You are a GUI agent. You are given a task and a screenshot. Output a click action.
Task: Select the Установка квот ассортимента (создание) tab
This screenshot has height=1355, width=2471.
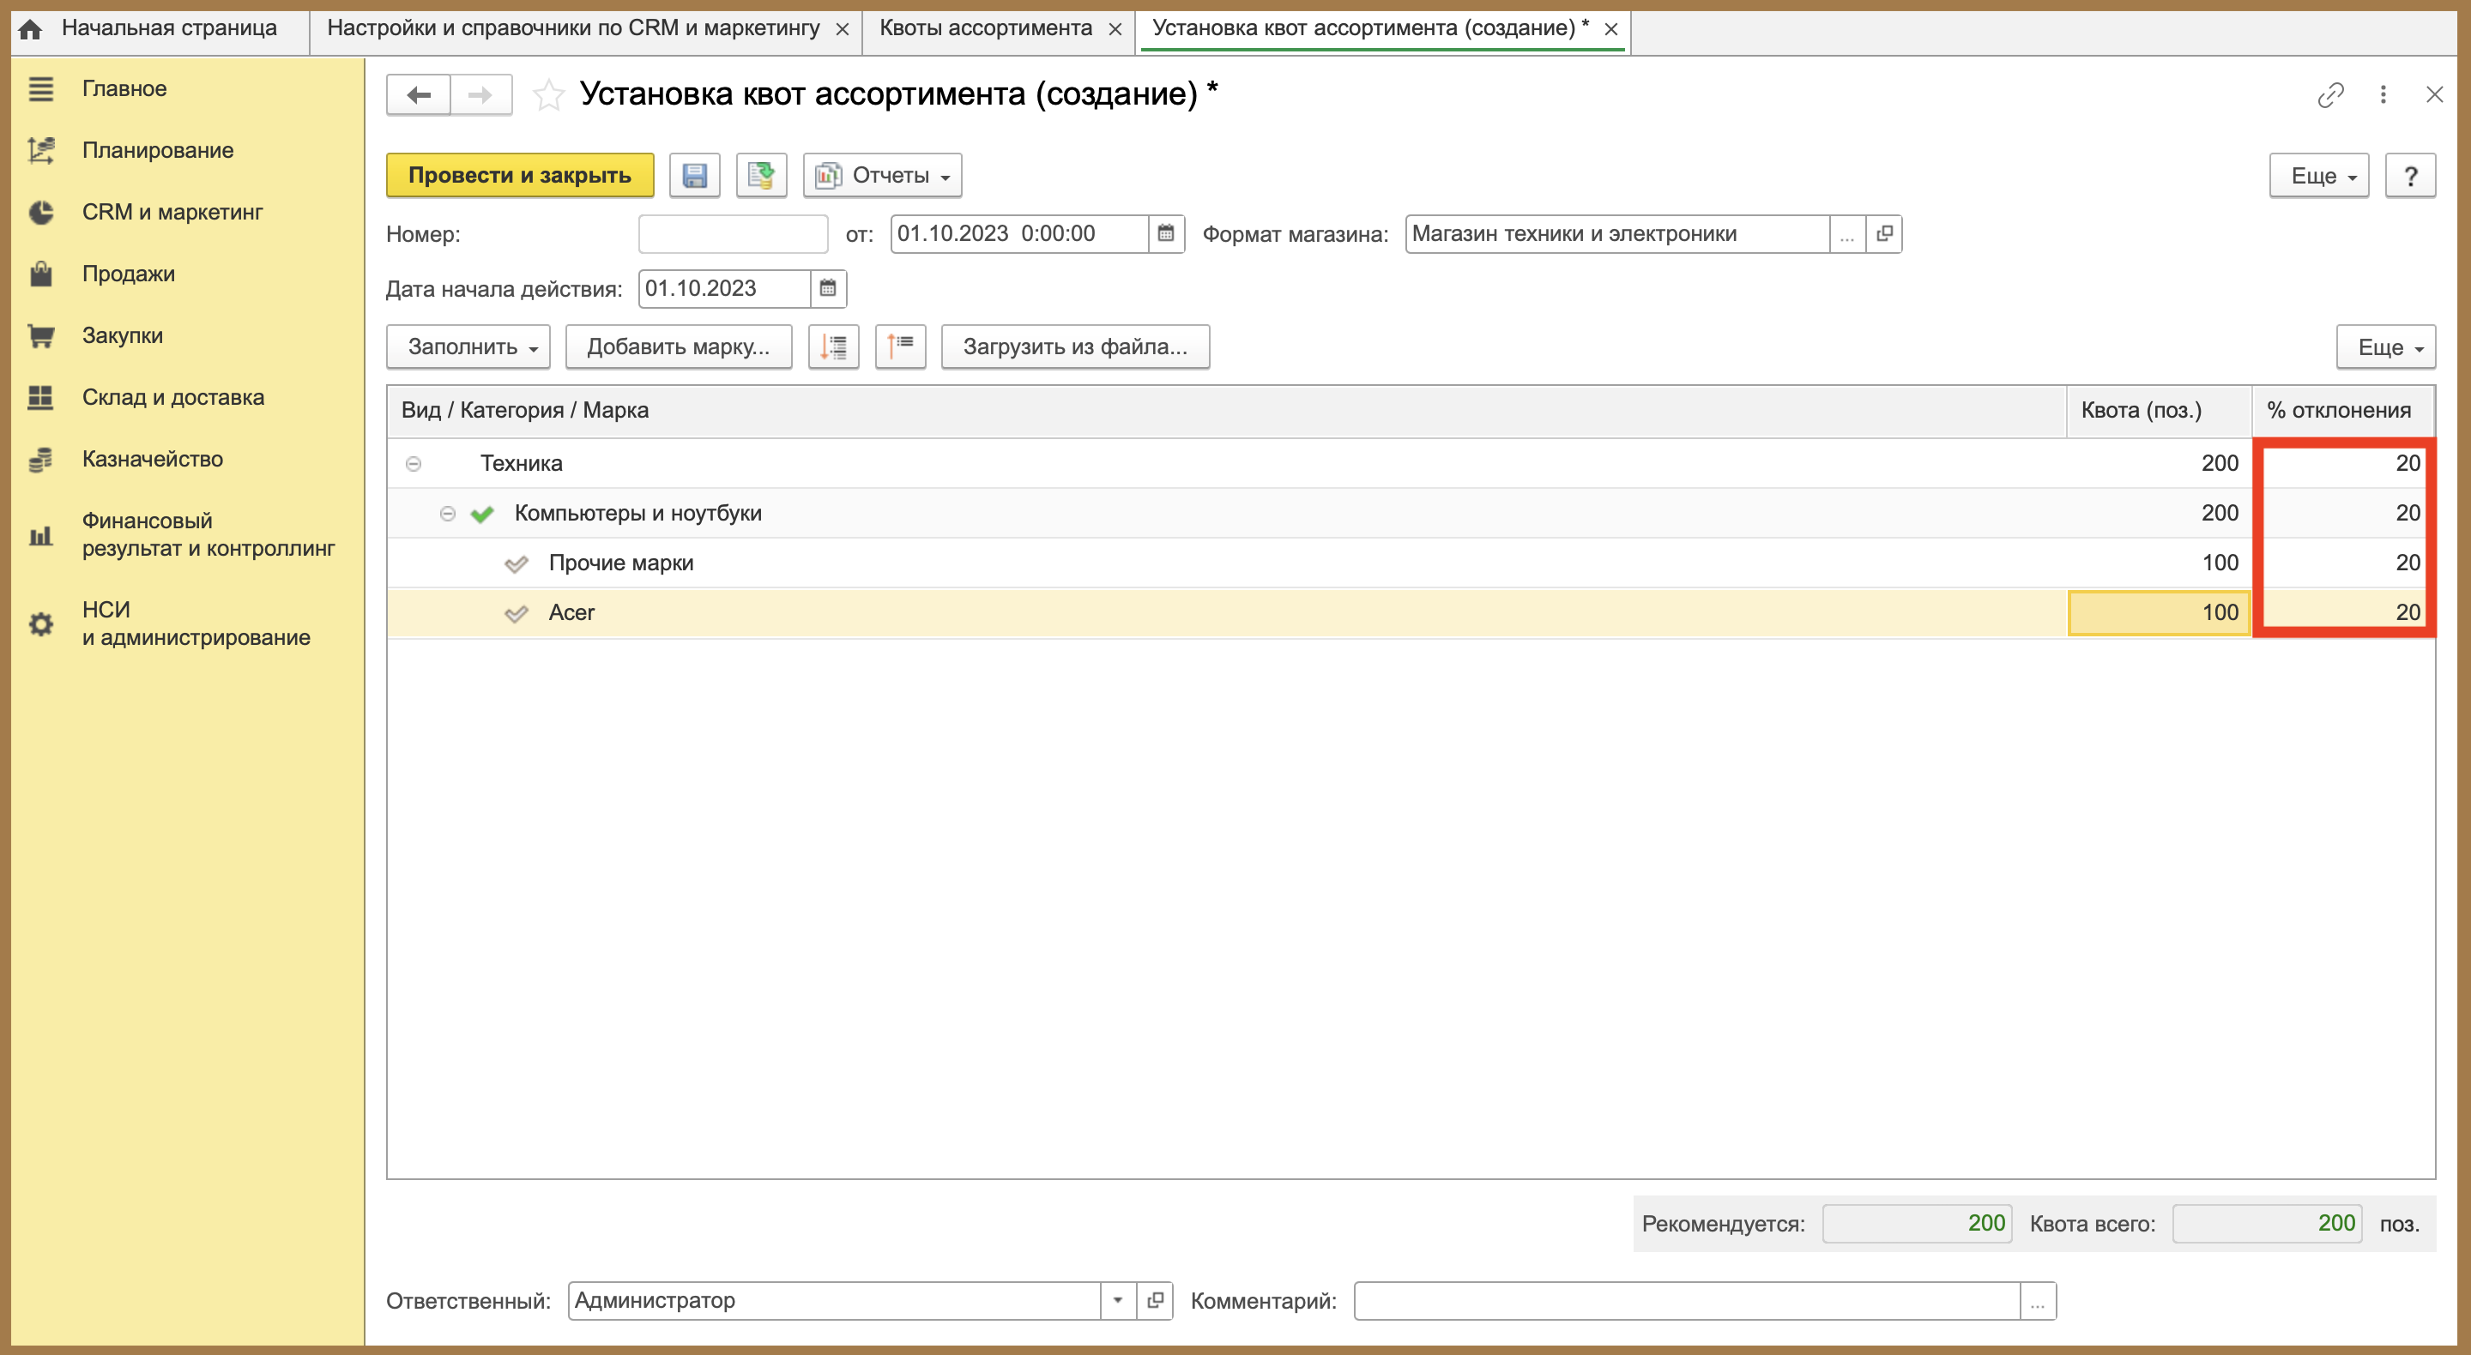(x=1370, y=29)
